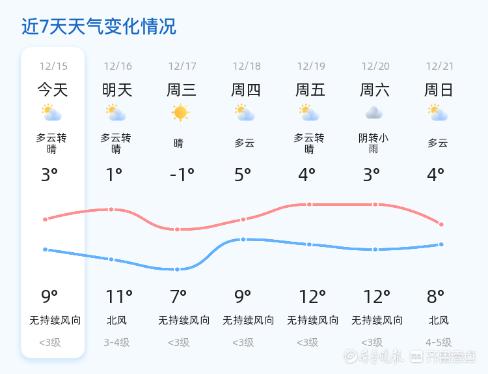Select the 今天 day tab

pos(52,90)
